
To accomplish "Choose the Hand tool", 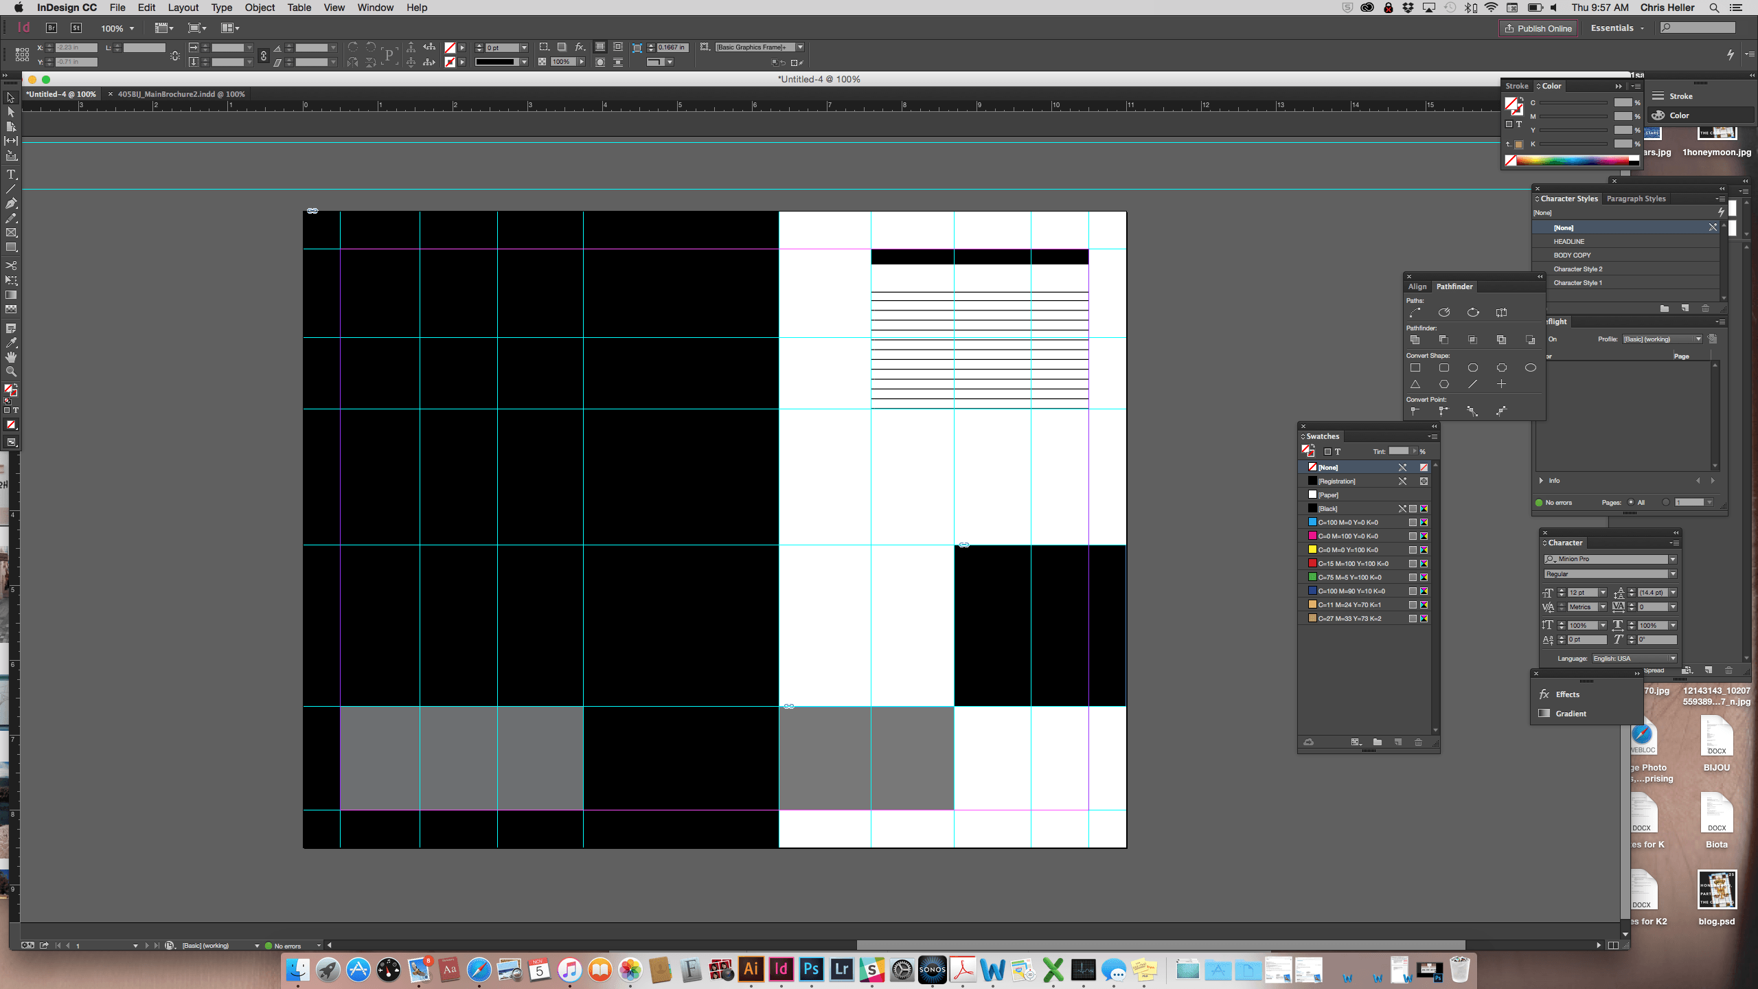I will pyautogui.click(x=11, y=357).
